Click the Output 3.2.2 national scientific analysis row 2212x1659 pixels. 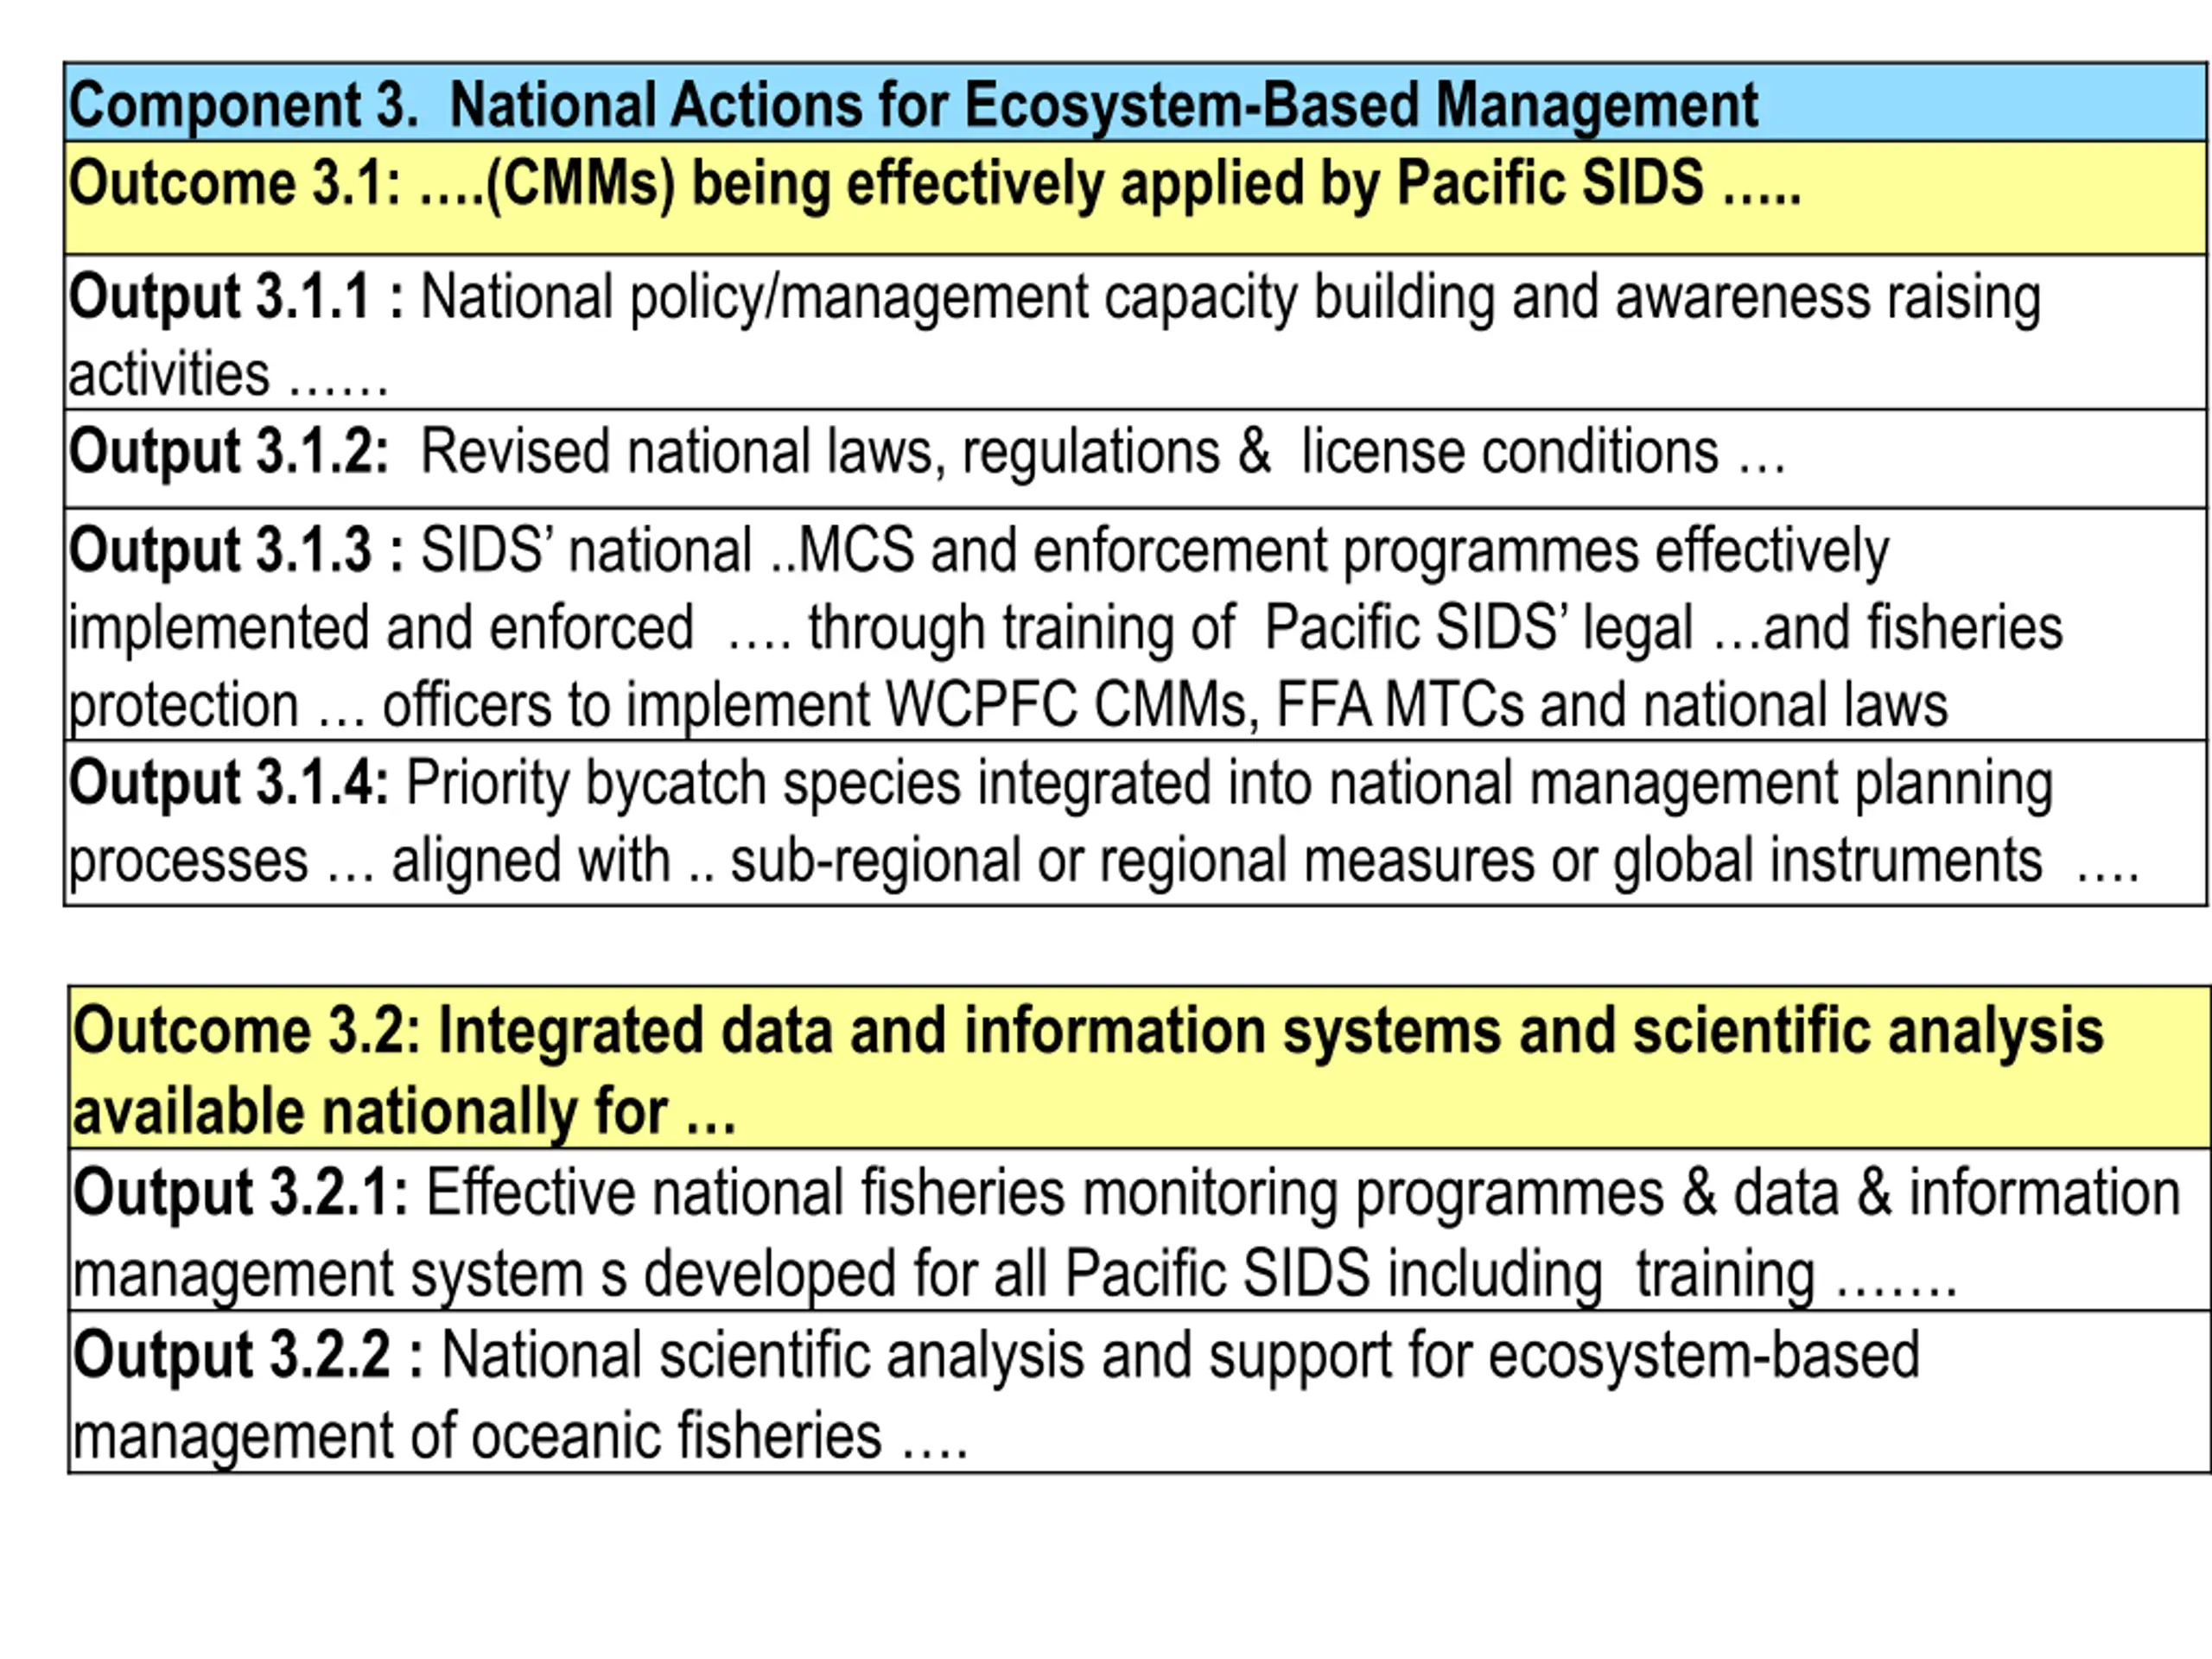[1139, 1391]
